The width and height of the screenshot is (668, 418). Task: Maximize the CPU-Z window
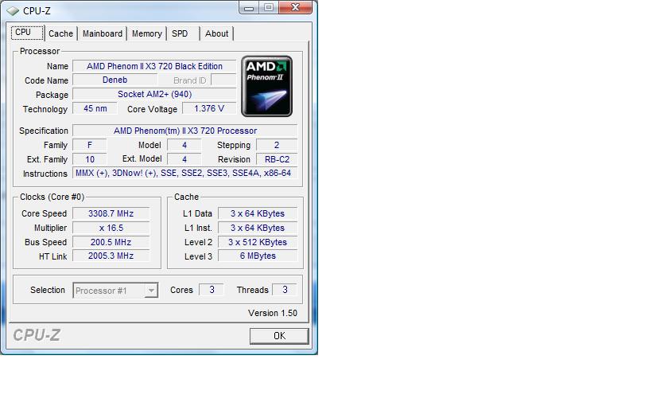coord(269,8)
